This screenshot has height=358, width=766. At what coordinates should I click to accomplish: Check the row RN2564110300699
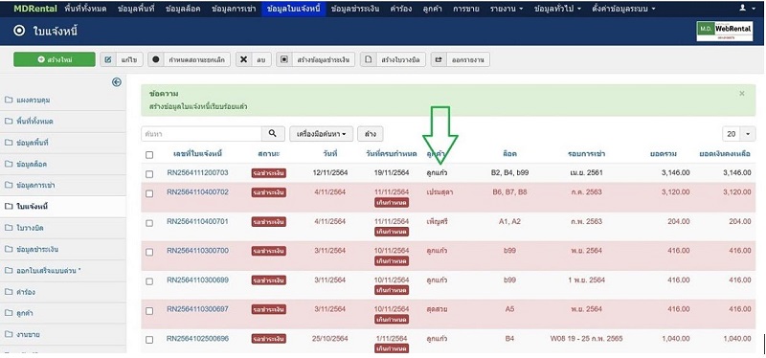tap(149, 281)
